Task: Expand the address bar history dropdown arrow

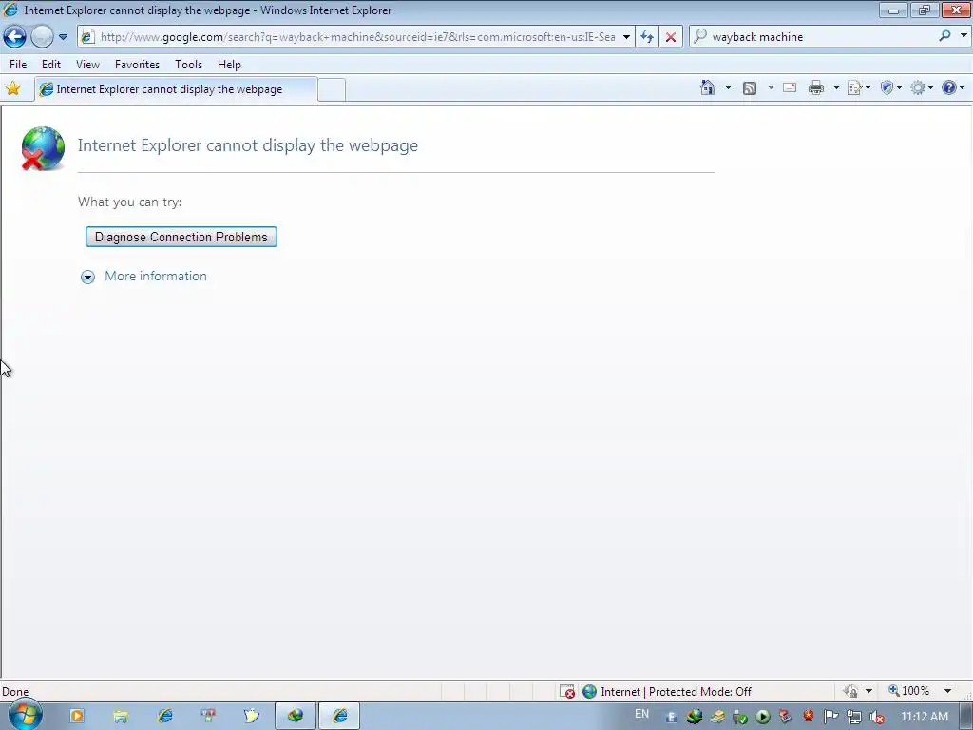Action: pos(627,37)
